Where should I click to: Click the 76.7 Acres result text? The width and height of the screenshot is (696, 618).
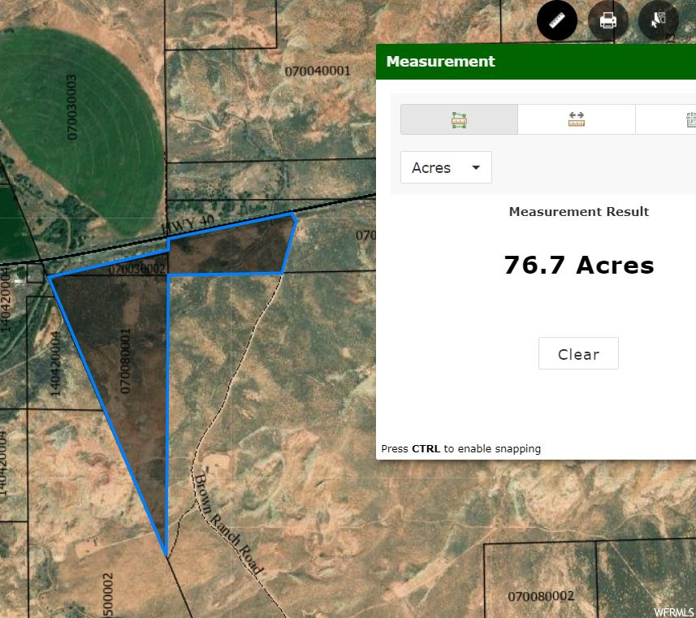tap(578, 266)
